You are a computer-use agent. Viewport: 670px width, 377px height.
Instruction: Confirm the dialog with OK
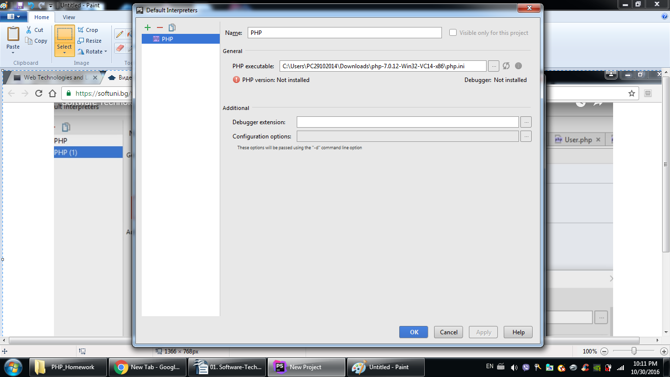coord(414,332)
